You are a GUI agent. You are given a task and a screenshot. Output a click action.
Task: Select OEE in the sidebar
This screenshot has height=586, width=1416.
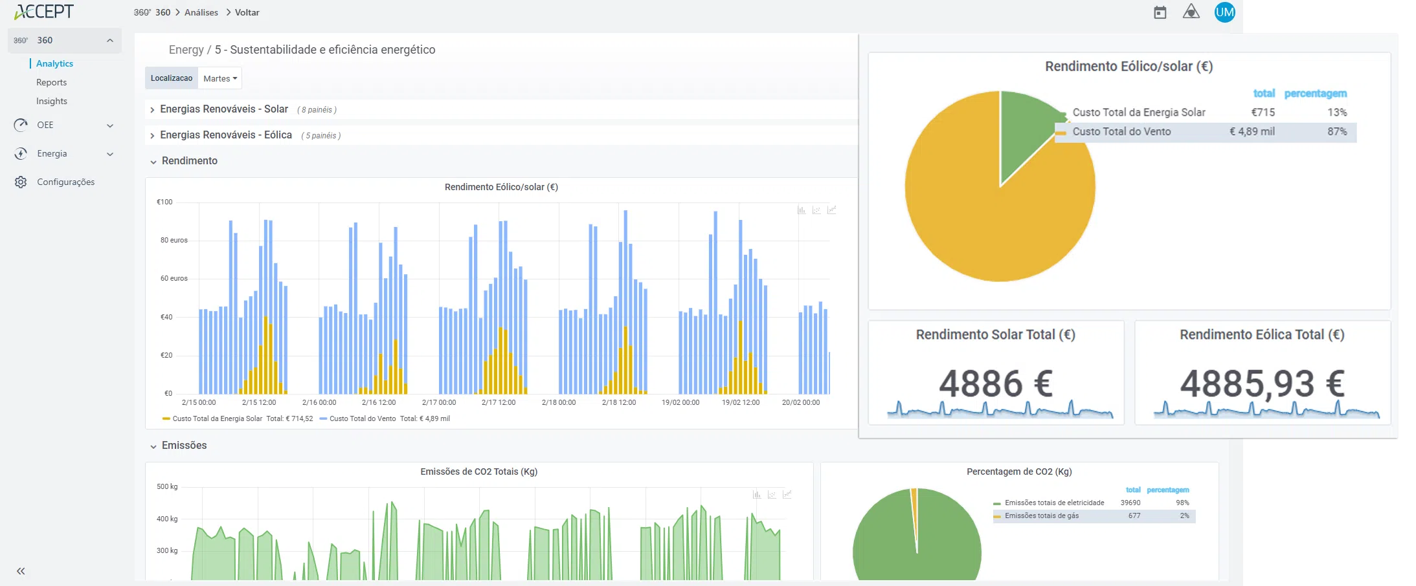coord(45,125)
